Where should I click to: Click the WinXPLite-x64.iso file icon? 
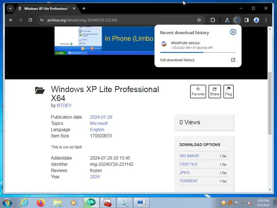pos(164,44)
